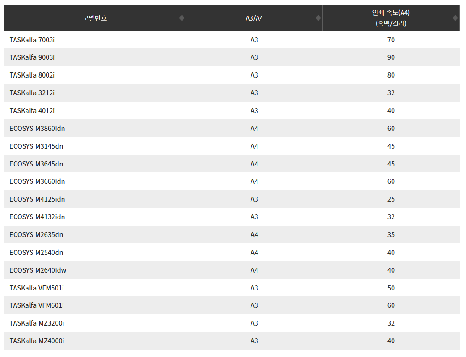Select the TASKalfa 7003i model name
The image size is (466, 357).
point(32,40)
